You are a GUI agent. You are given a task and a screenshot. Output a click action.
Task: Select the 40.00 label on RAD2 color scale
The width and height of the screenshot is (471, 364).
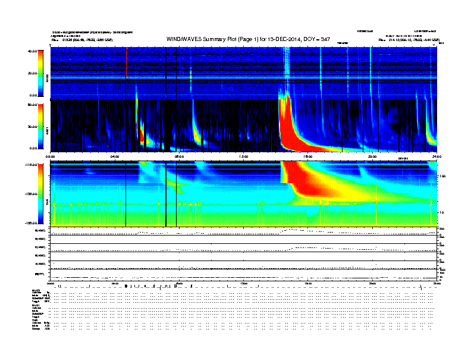coord(32,51)
